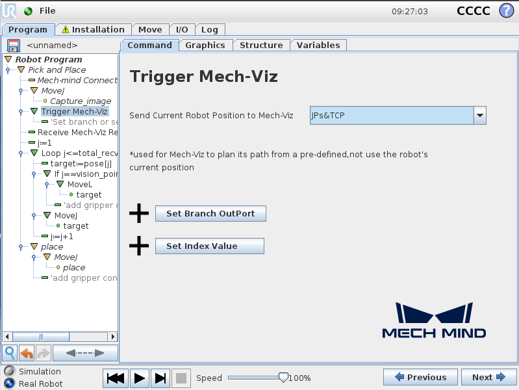This screenshot has height=390, width=519.
Task: Click the dashed double-arrow button under program tree
Action: point(85,353)
